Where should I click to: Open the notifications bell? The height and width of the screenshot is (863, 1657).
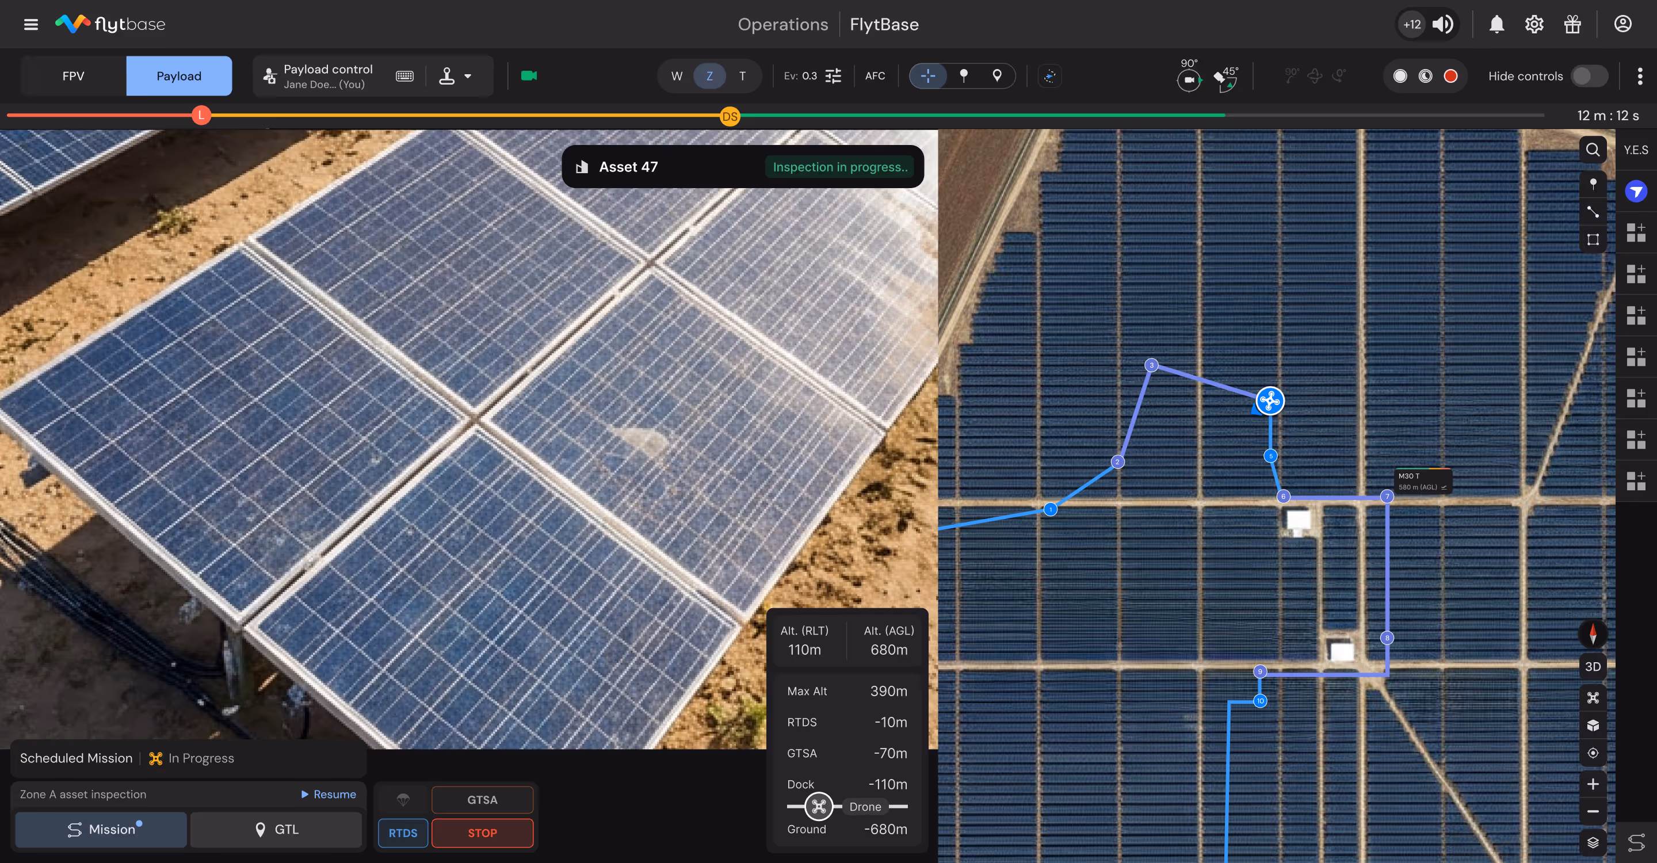tap(1496, 24)
